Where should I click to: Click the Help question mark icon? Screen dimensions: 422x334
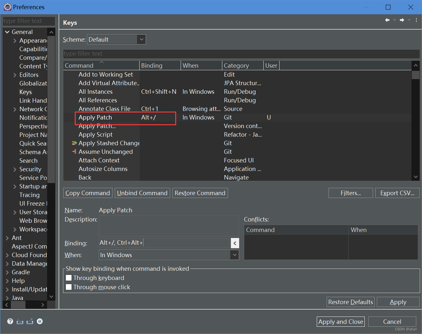(x=10, y=321)
